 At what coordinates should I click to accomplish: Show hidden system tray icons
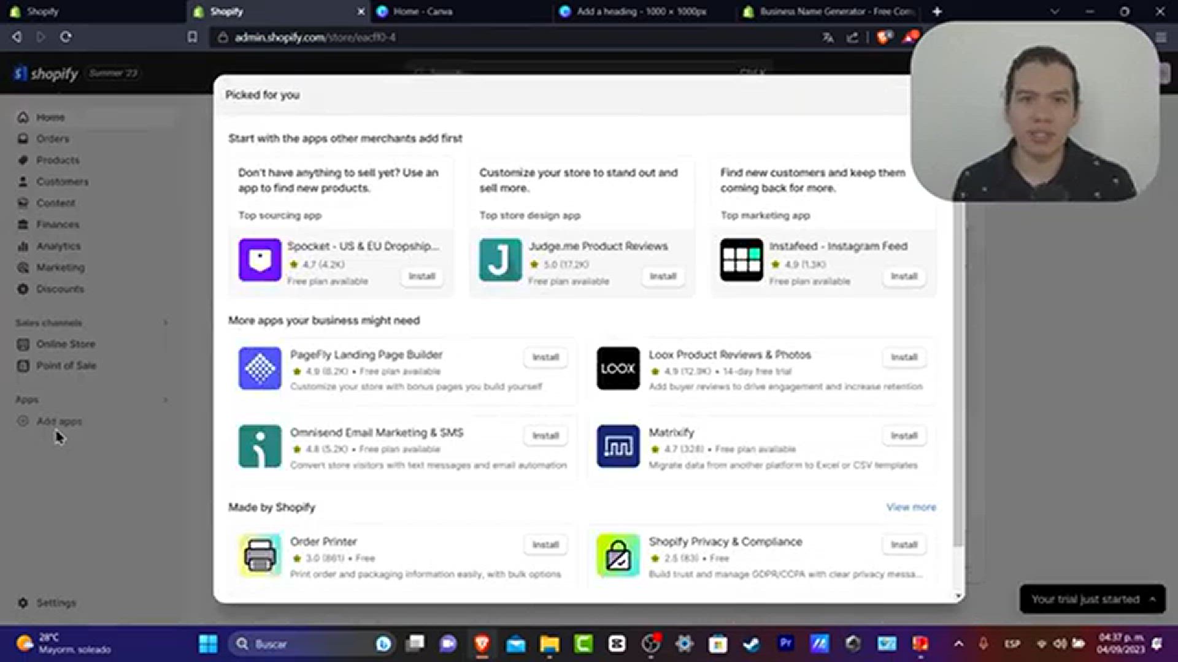(x=959, y=644)
